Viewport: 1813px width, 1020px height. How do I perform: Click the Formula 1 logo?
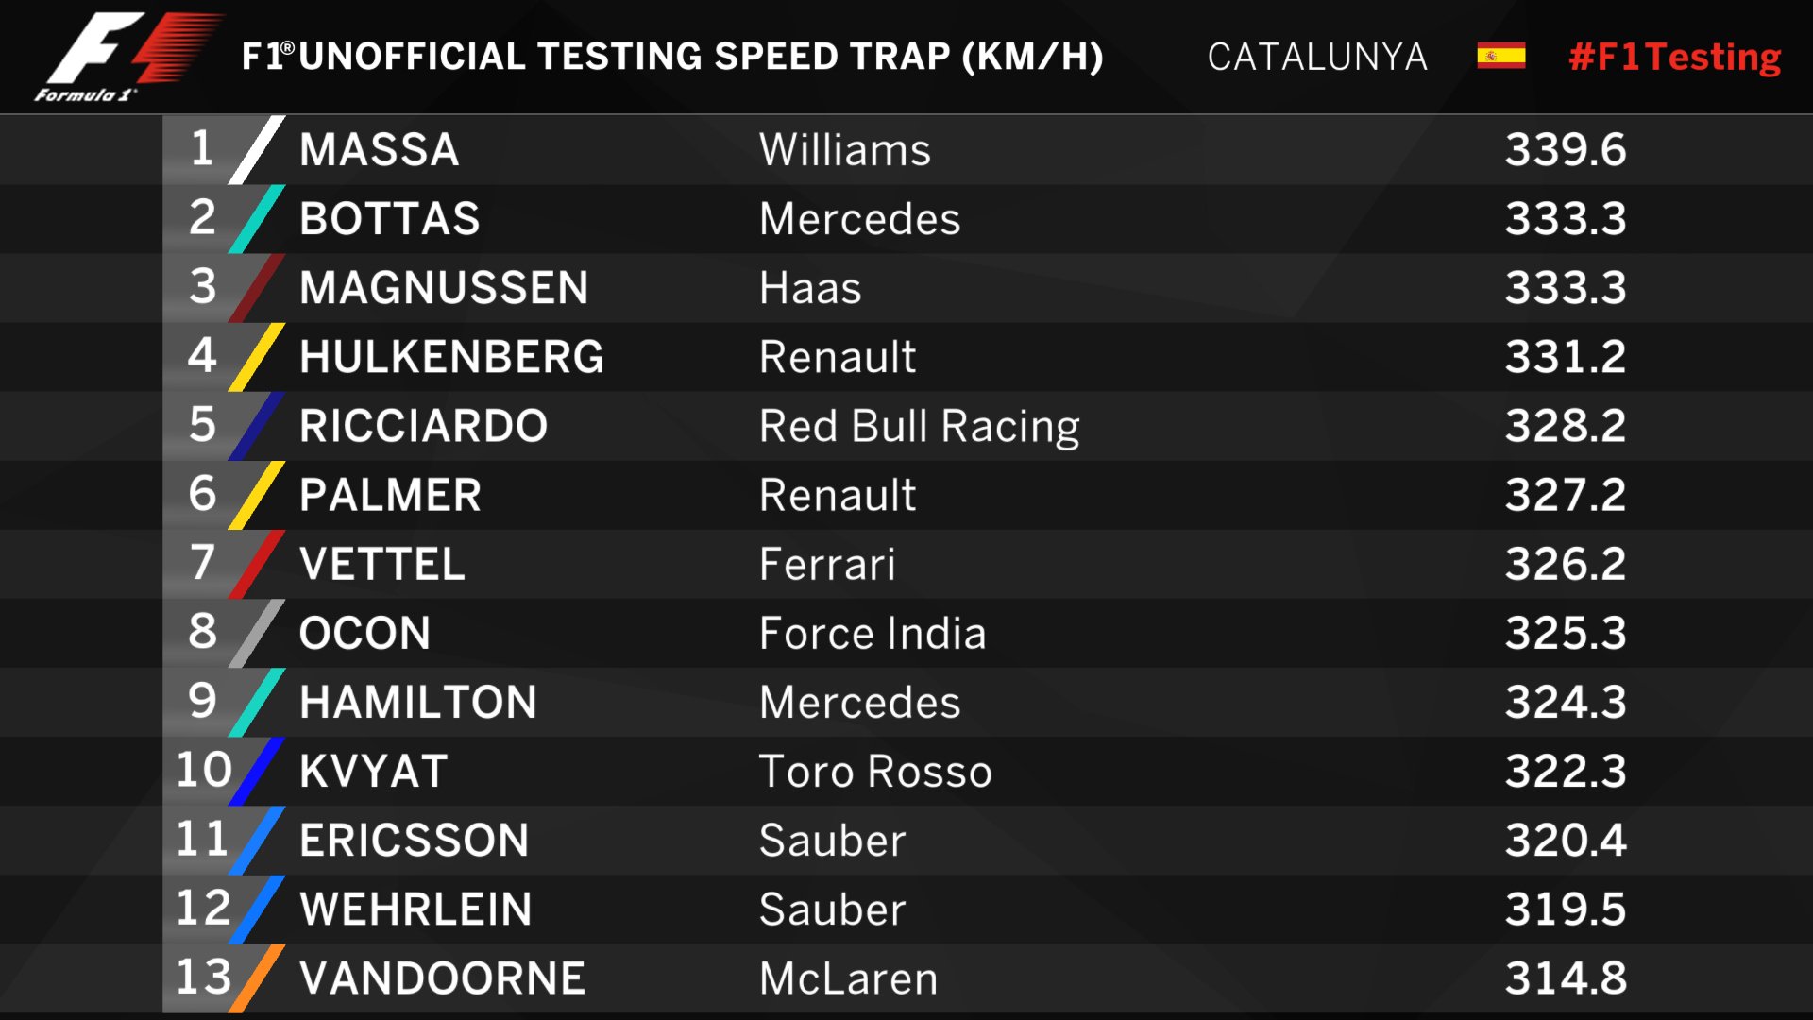pos(129,56)
